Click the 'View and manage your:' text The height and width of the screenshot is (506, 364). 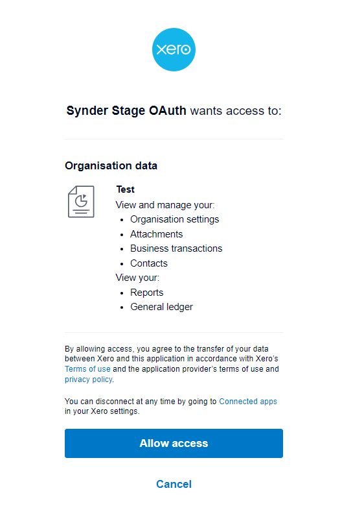click(165, 205)
